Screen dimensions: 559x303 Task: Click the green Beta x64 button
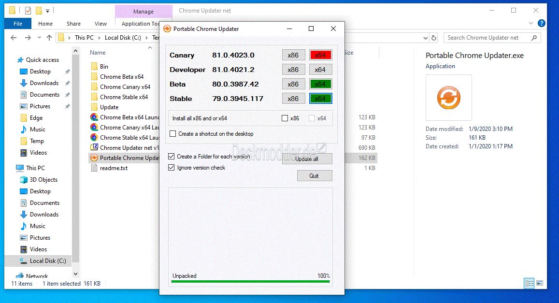click(x=320, y=84)
